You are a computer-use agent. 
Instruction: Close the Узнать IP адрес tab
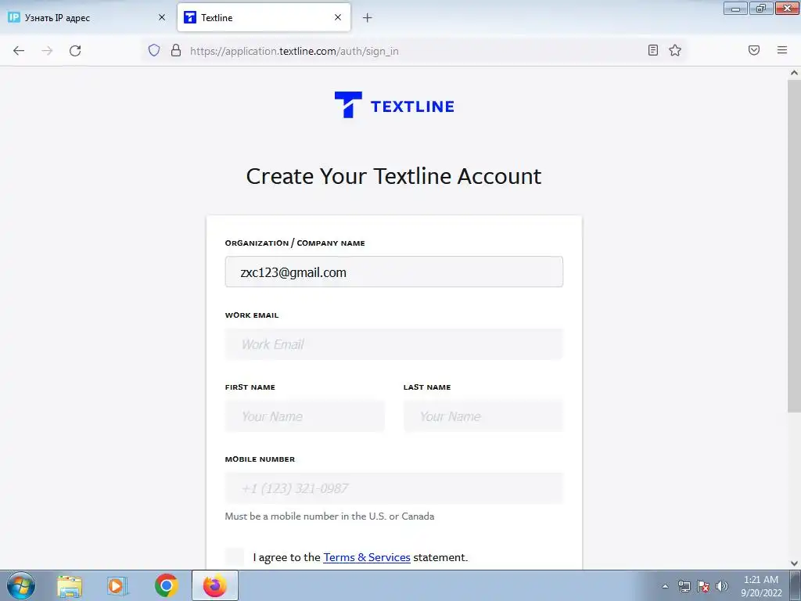[162, 17]
